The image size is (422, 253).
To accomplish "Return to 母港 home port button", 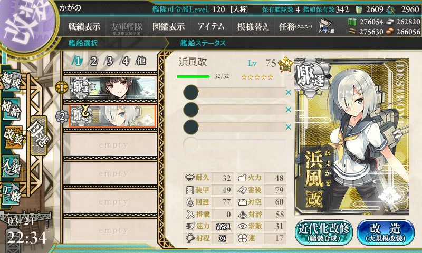I will (x=39, y=135).
